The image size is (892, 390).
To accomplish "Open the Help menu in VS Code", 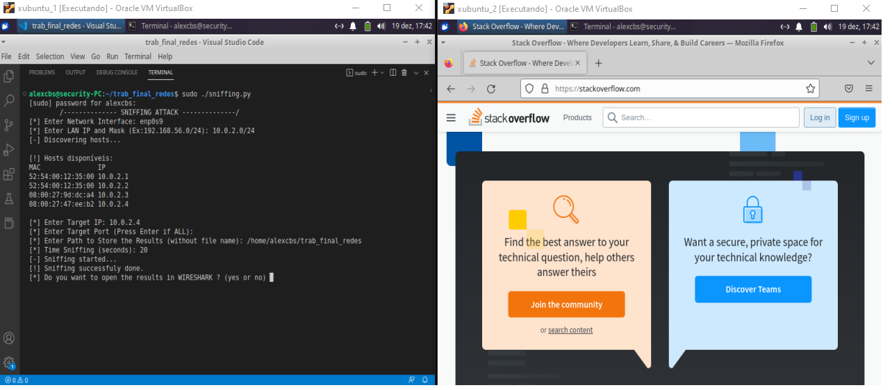I will click(165, 56).
